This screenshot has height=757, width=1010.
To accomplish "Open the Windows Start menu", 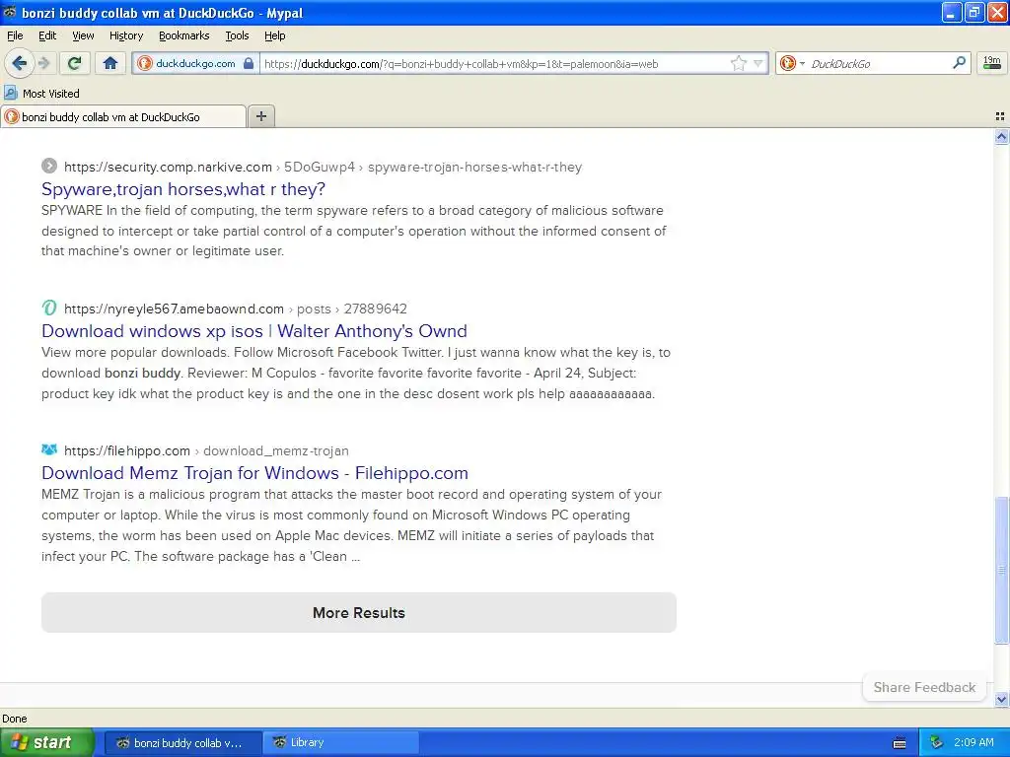I will pyautogui.click(x=47, y=742).
